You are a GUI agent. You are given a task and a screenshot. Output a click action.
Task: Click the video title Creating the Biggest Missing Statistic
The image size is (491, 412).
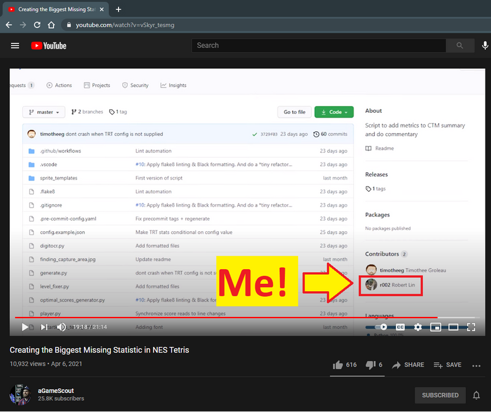(99, 349)
